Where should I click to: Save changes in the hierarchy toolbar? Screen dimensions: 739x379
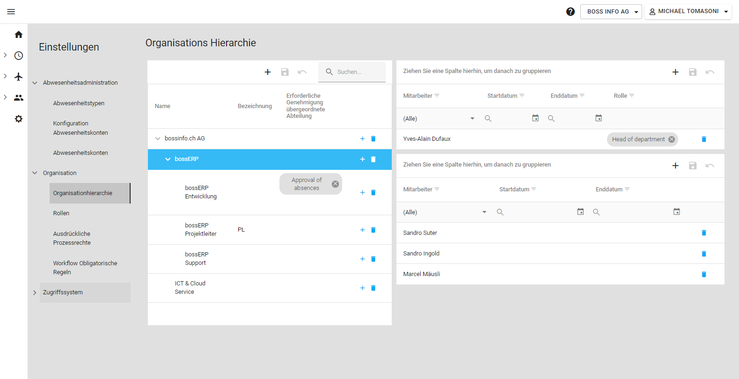tap(285, 72)
